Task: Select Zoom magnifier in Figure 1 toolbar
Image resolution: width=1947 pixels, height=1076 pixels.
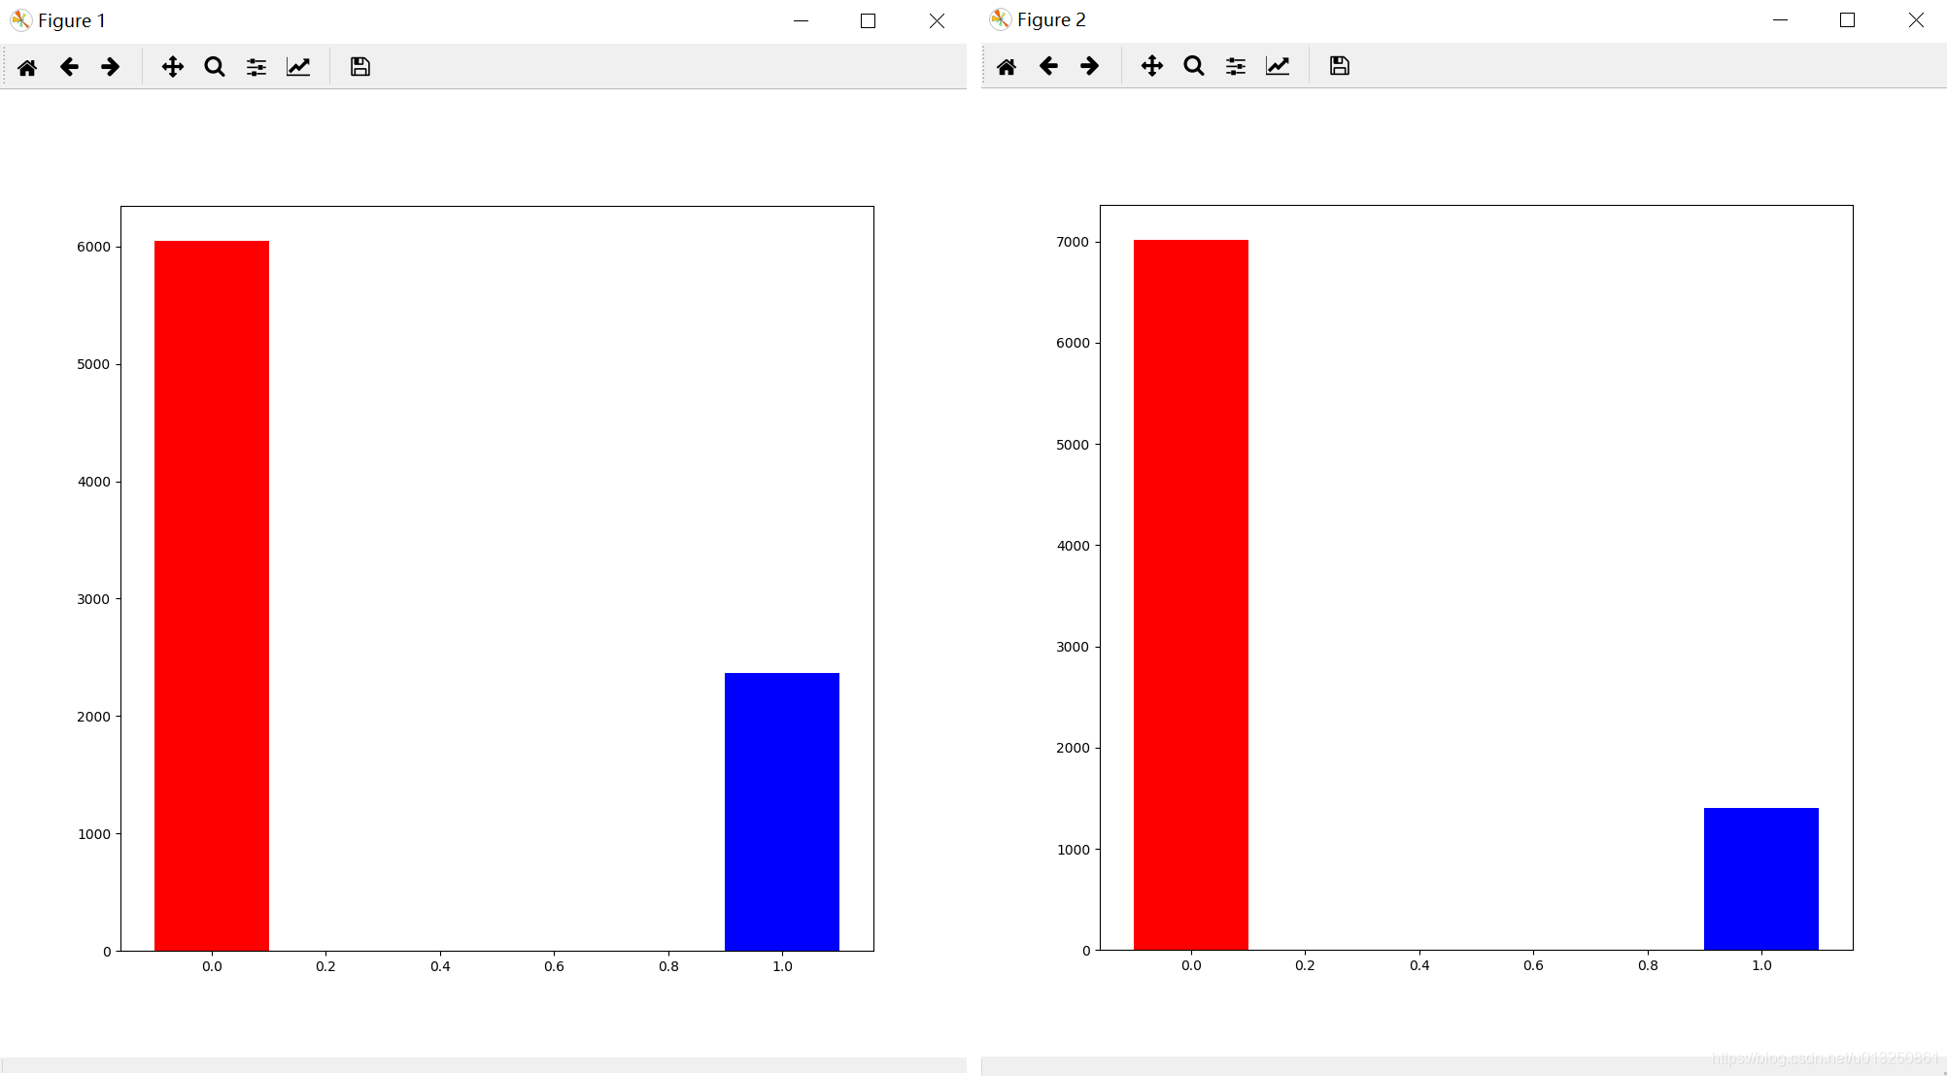Action: tap(215, 67)
